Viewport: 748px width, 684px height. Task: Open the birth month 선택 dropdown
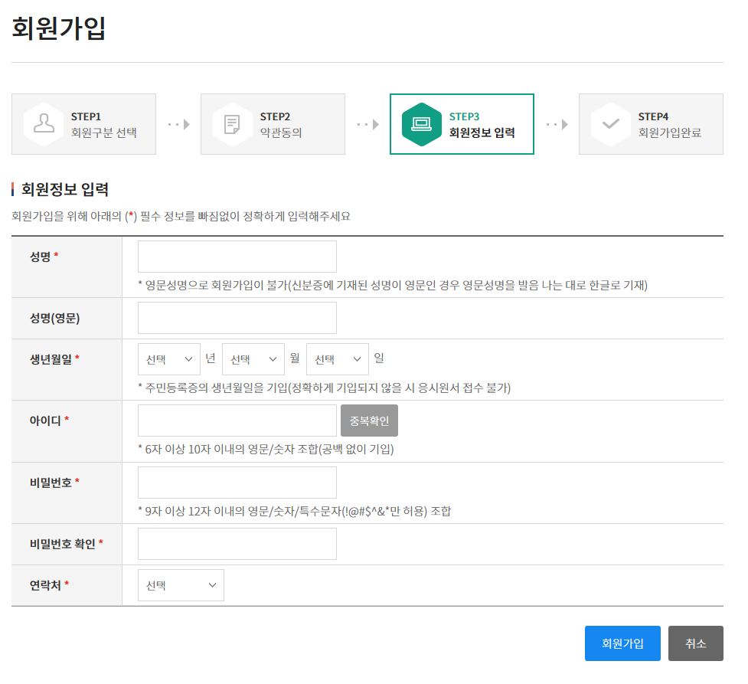[x=253, y=358]
